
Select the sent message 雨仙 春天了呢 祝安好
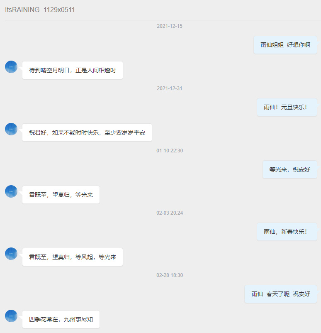point(281,294)
